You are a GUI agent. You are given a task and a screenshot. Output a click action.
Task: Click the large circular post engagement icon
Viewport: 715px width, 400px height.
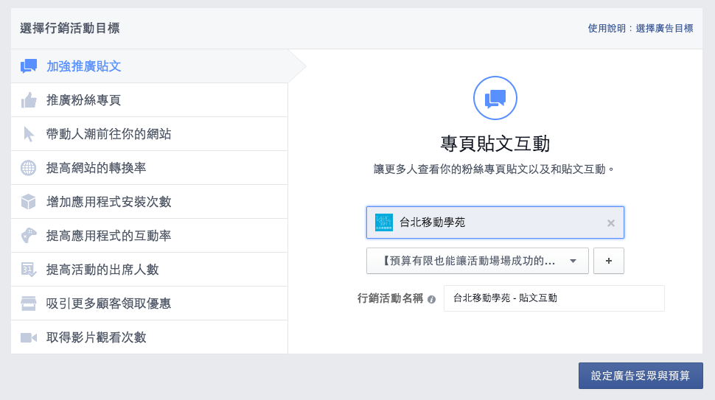point(495,98)
